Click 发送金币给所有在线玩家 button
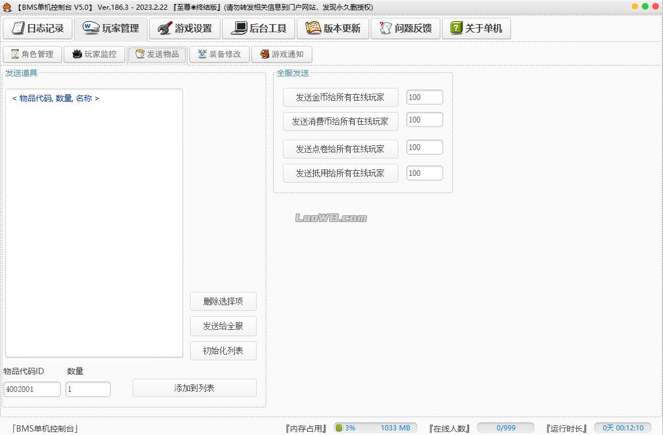Image resolution: width=663 pixels, height=435 pixels. click(x=340, y=97)
